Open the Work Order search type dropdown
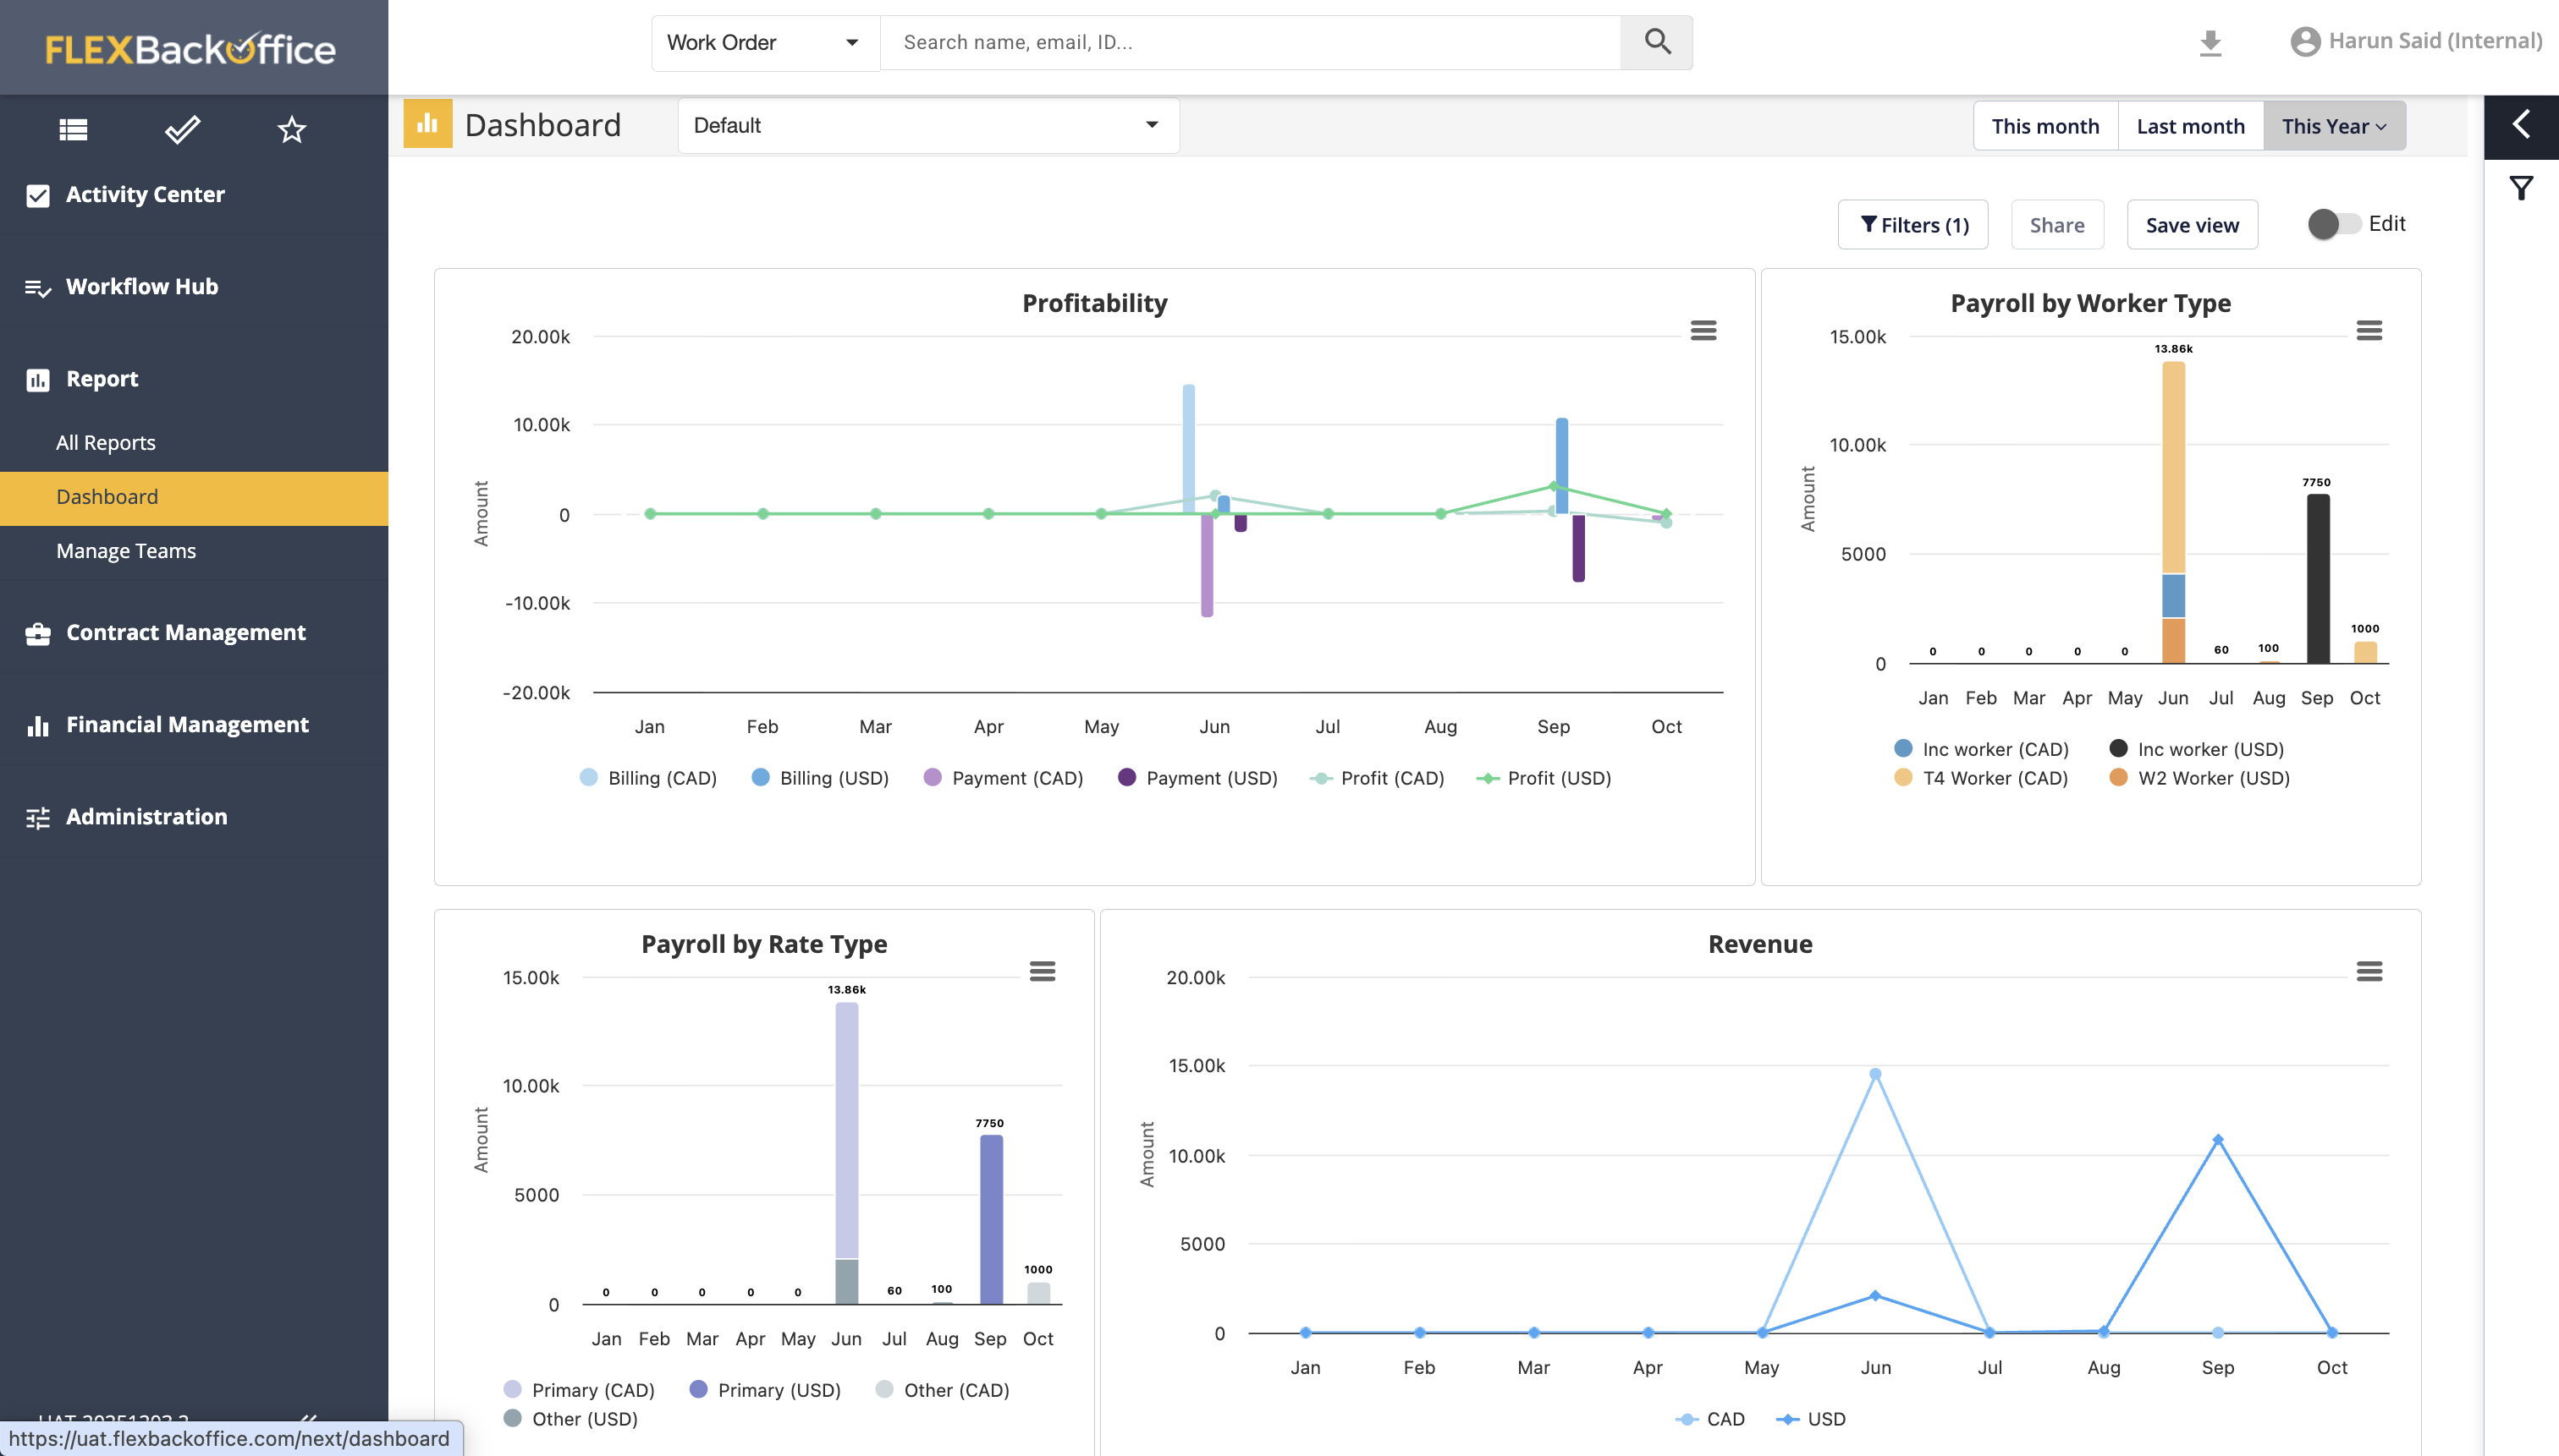Image resolution: width=2559 pixels, height=1456 pixels. pos(765,42)
